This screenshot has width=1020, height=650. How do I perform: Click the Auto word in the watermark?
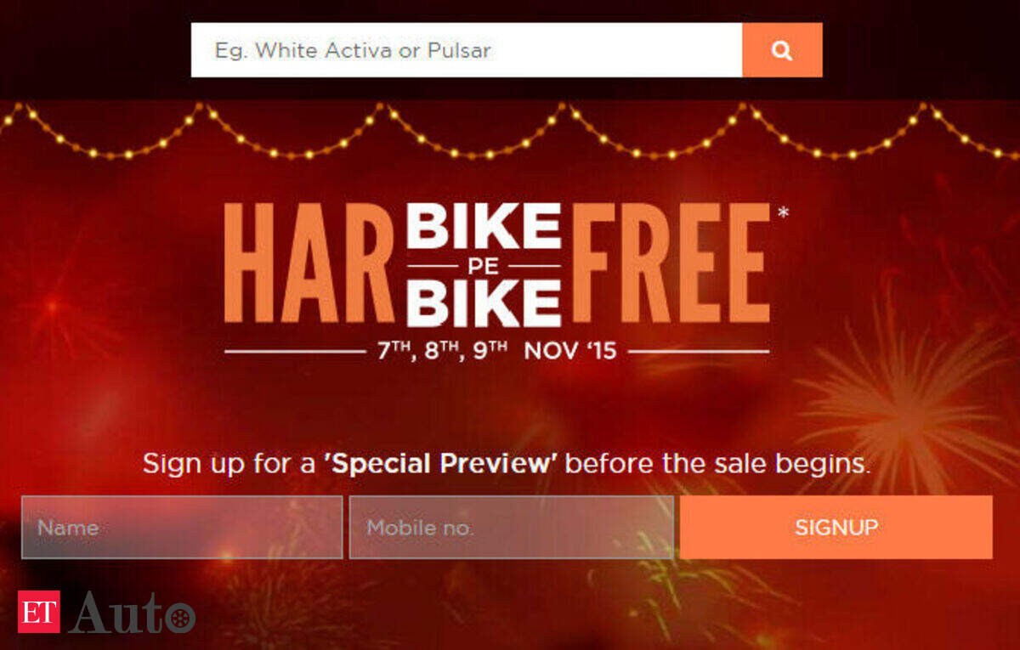(x=132, y=613)
